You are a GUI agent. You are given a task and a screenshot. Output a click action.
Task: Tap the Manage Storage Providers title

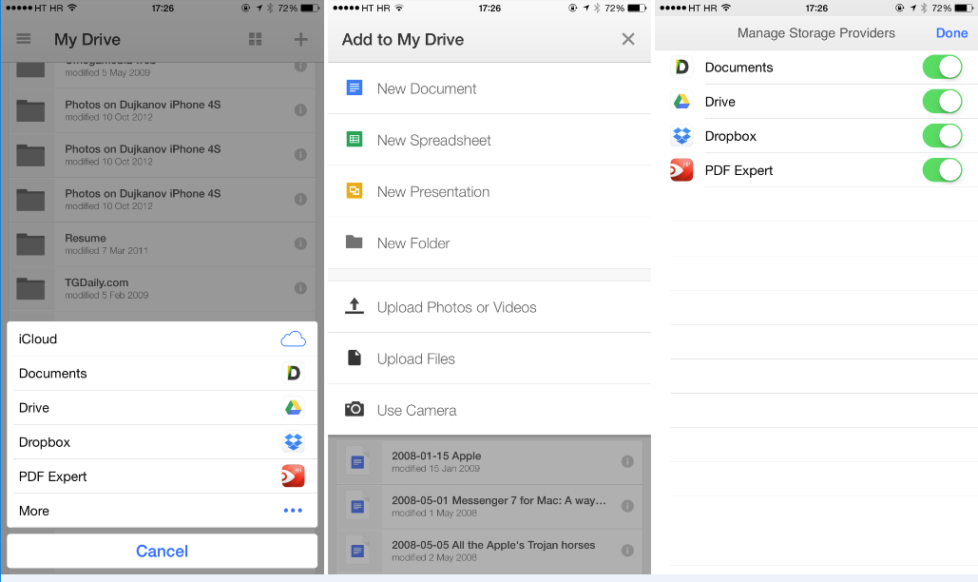pos(815,33)
